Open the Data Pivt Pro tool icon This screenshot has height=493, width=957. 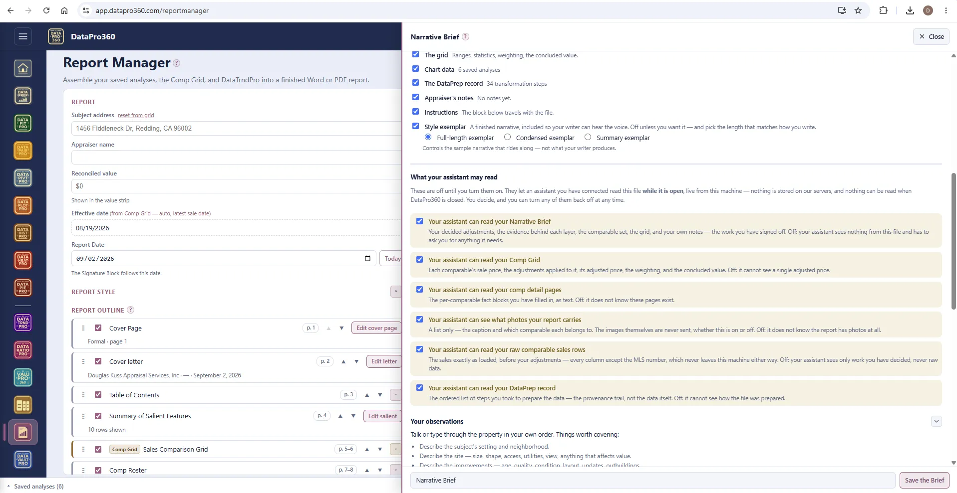tap(23, 178)
